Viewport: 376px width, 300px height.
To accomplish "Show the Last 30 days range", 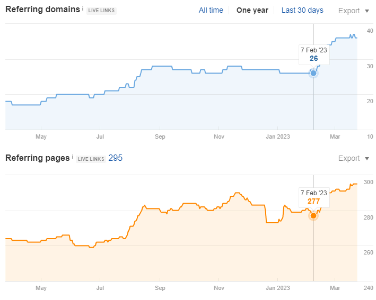I will (x=302, y=10).
